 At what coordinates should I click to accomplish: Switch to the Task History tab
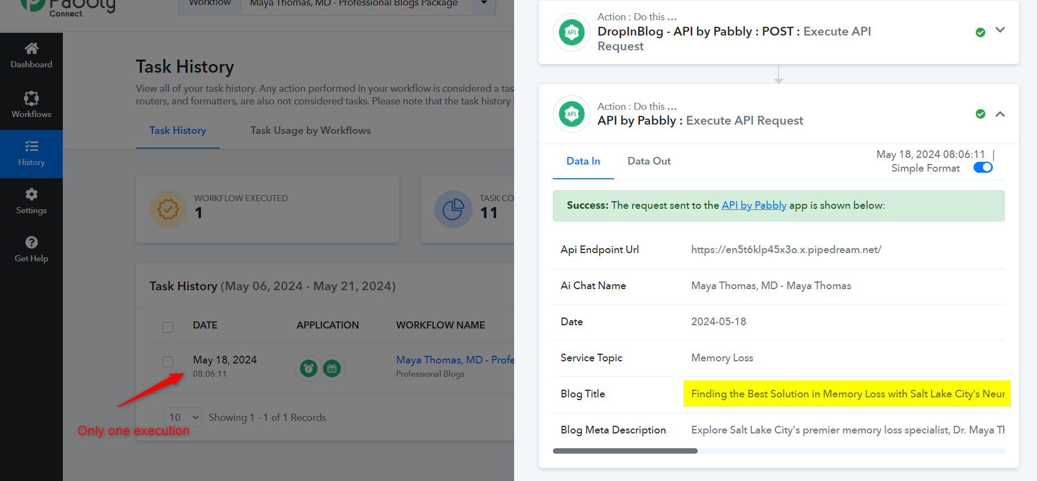pyautogui.click(x=178, y=131)
